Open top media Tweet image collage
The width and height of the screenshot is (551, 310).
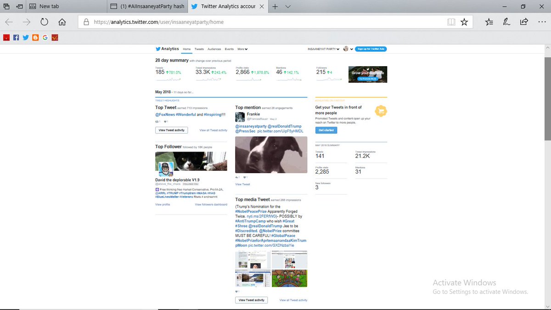271,269
